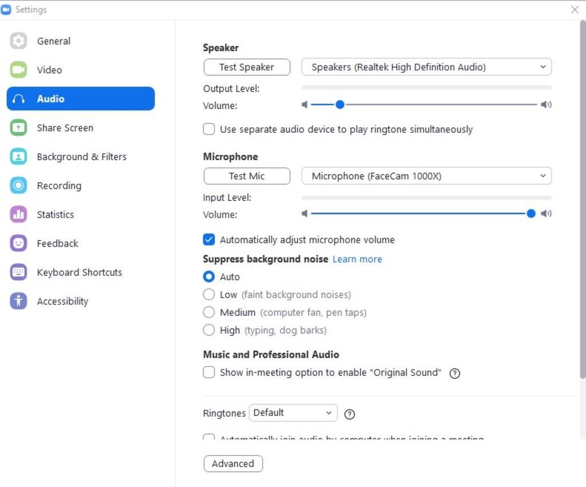Click the Background & Filters icon

[x=18, y=157]
